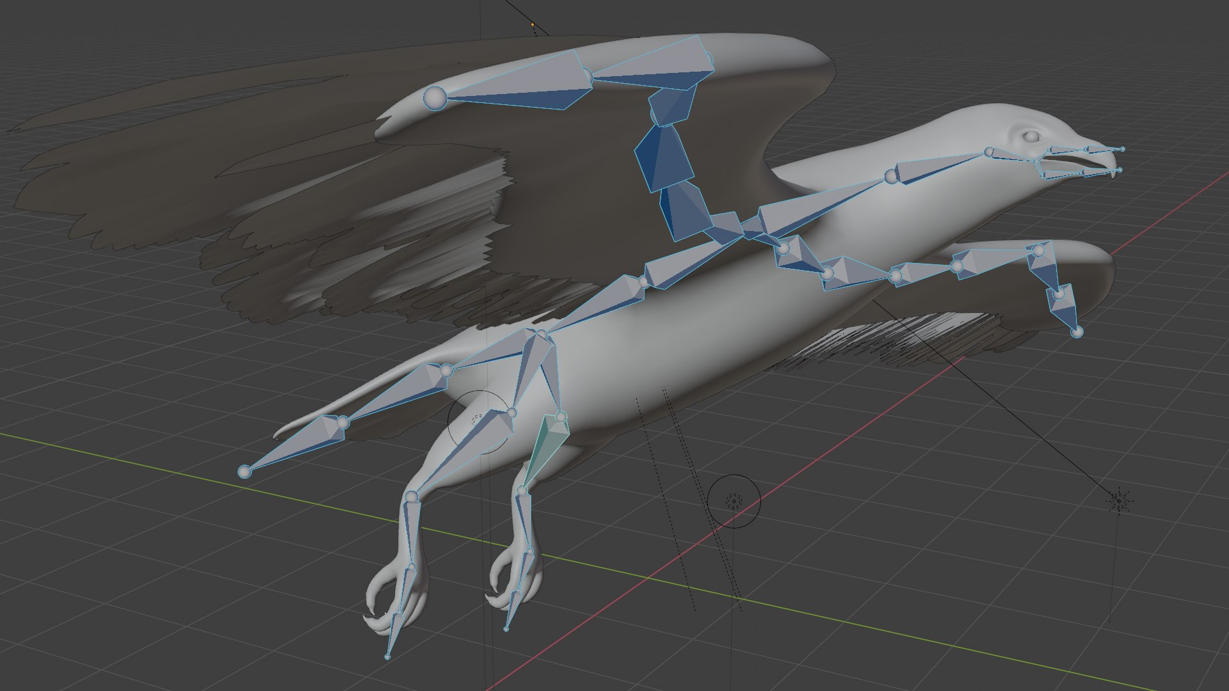The height and width of the screenshot is (691, 1229).
Task: Select the circled lamp beside the red axis
Action: click(734, 501)
